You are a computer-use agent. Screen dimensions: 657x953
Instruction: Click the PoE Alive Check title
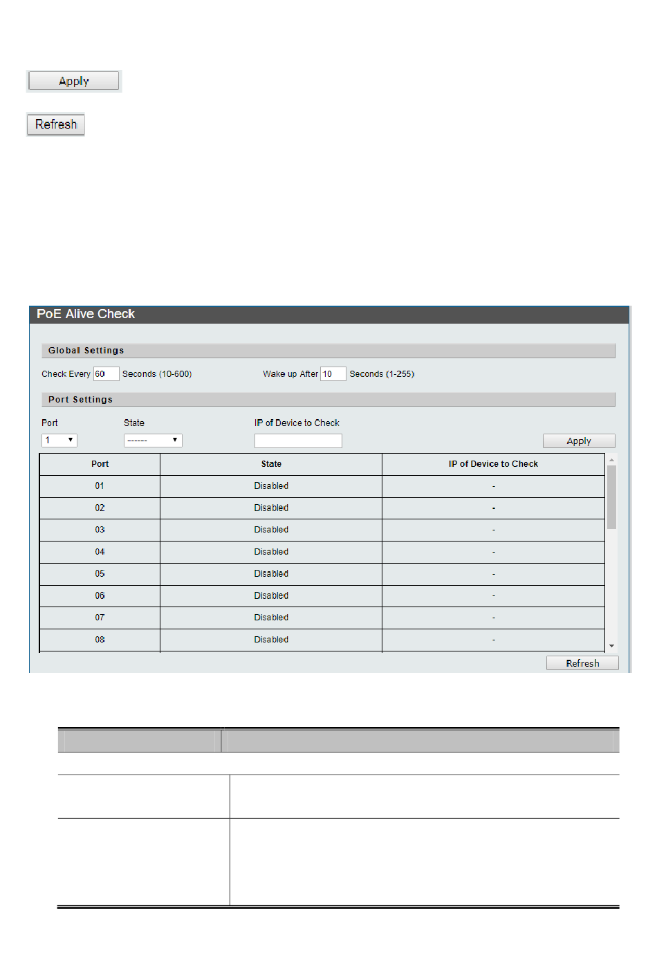[86, 314]
